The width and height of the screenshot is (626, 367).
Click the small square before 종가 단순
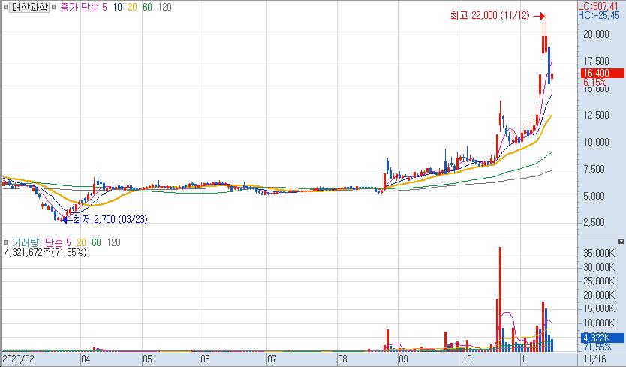click(x=54, y=7)
